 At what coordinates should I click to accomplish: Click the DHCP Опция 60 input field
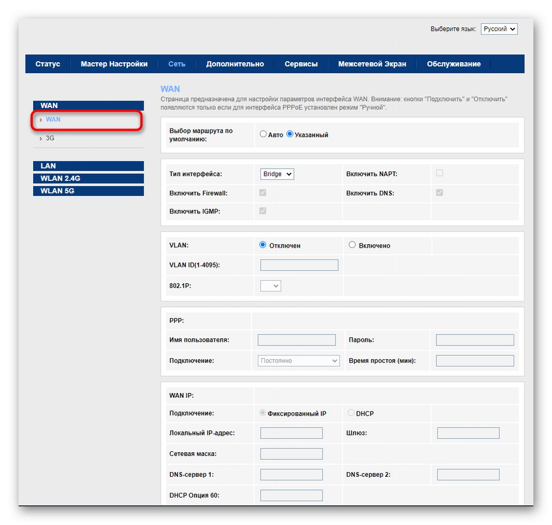click(x=292, y=495)
